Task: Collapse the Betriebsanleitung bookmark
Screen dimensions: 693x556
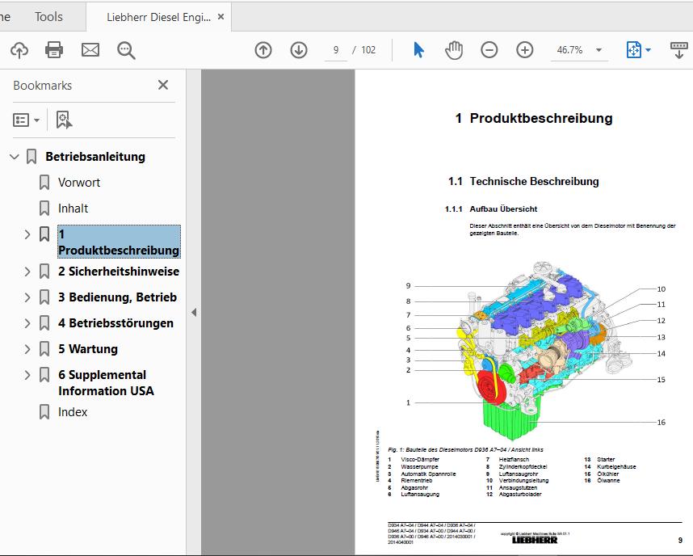Action: [15, 157]
